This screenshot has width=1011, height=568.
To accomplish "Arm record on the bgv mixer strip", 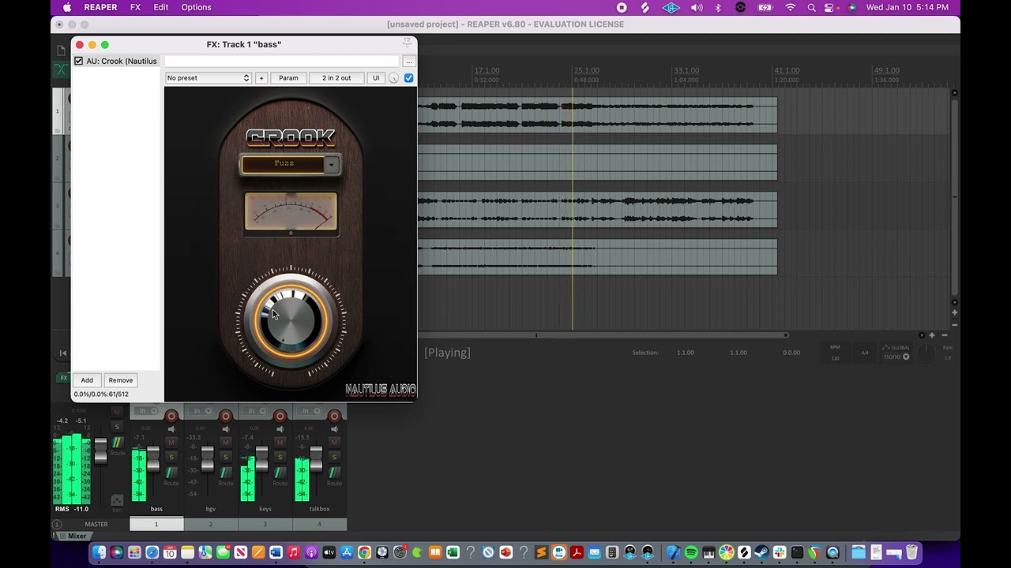I will [x=226, y=416].
